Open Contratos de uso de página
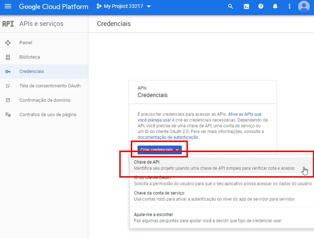 [x=47, y=115]
